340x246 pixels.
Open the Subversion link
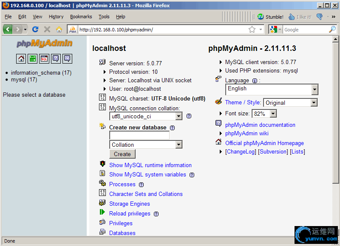(273, 152)
